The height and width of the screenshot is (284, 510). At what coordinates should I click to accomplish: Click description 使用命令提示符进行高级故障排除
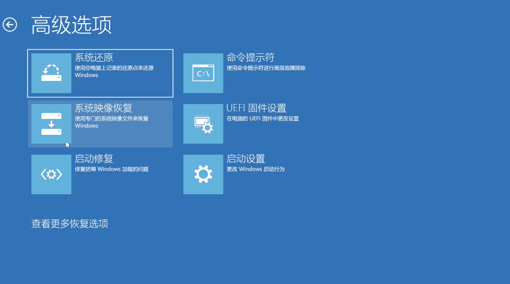pos(266,68)
